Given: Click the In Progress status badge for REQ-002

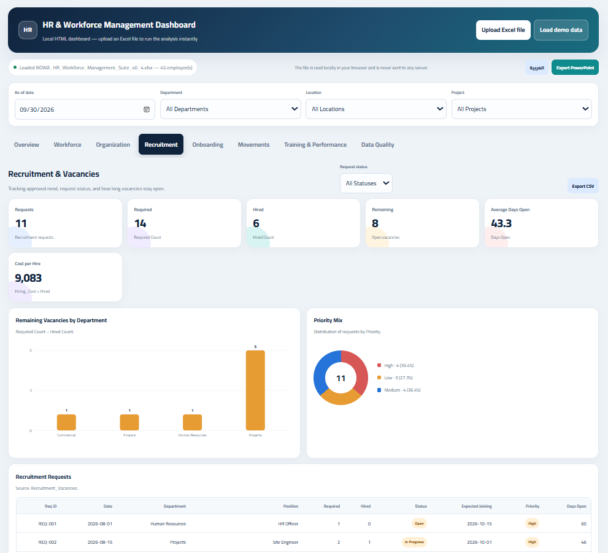Looking at the screenshot, I should click(414, 542).
